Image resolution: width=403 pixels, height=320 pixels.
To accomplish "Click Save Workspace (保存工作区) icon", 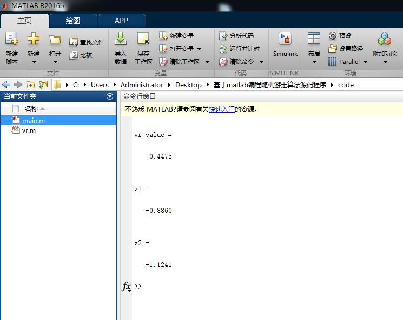I will pyautogui.click(x=143, y=39).
